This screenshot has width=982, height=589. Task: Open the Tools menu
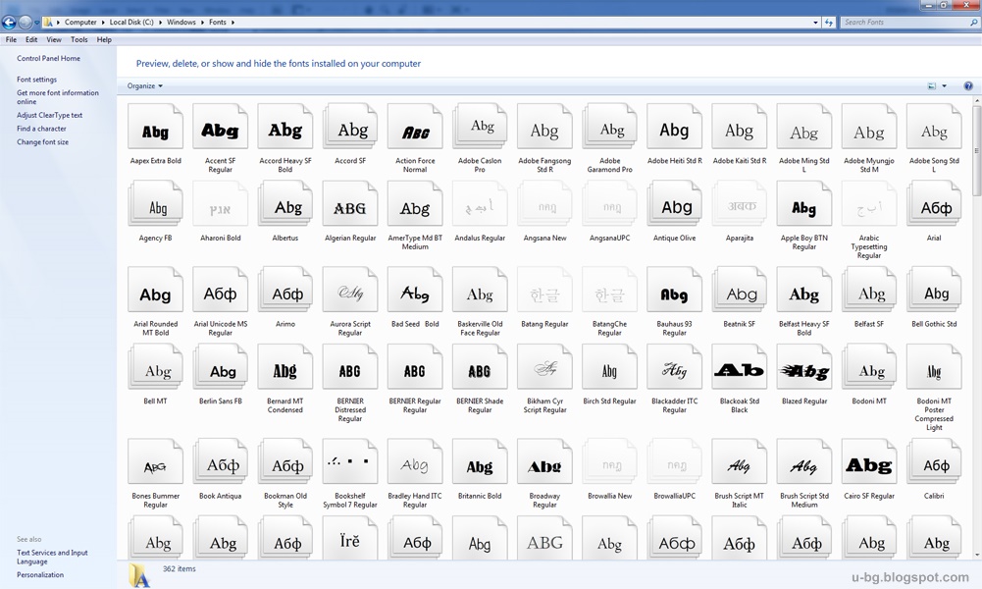[x=78, y=39]
